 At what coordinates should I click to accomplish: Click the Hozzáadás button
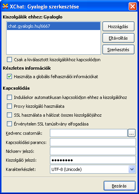(x=118, y=27)
